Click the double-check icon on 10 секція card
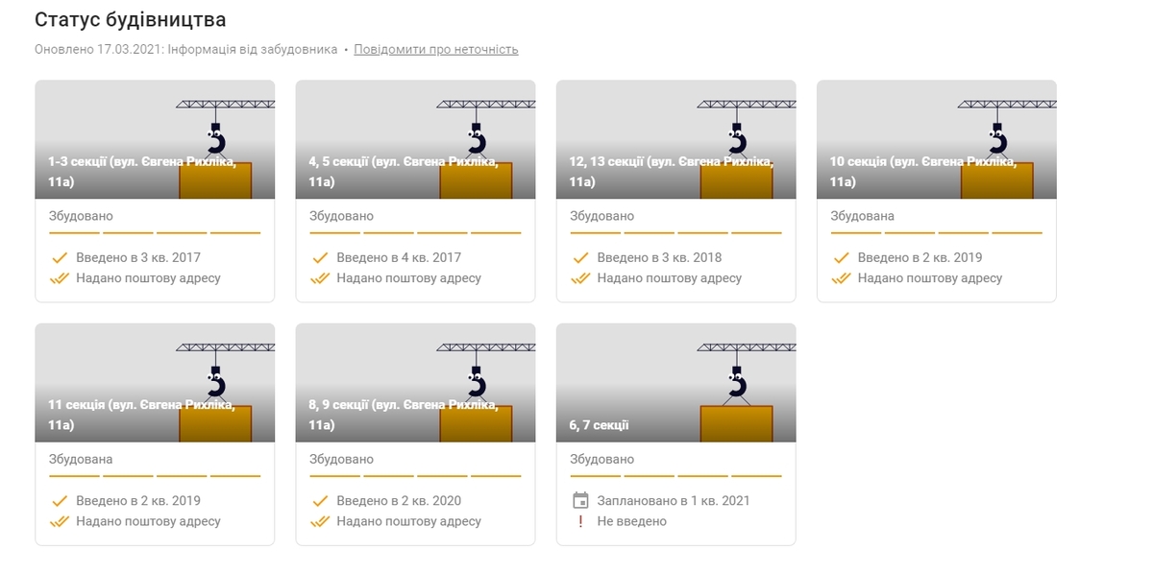This screenshot has width=1153, height=574. [x=841, y=278]
